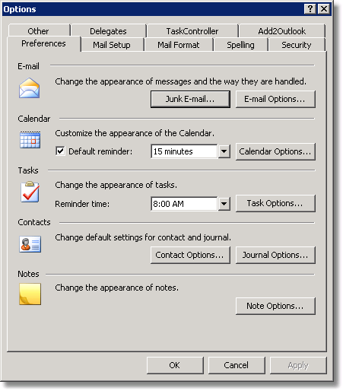The width and height of the screenshot is (343, 391).
Task: Go to the TaskController tab
Action: coord(192,31)
